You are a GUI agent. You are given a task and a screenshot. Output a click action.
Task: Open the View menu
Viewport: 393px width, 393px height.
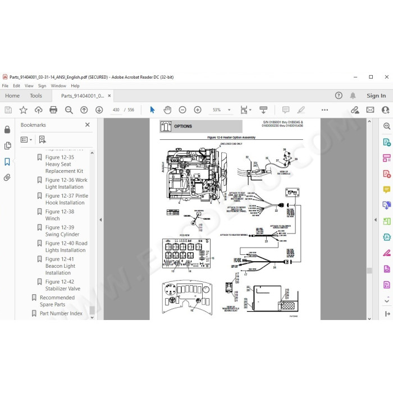(29, 86)
